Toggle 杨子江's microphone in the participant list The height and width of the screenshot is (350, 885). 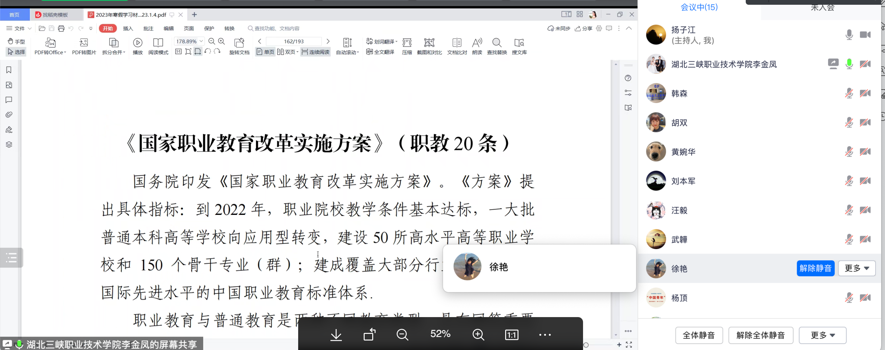coord(849,35)
